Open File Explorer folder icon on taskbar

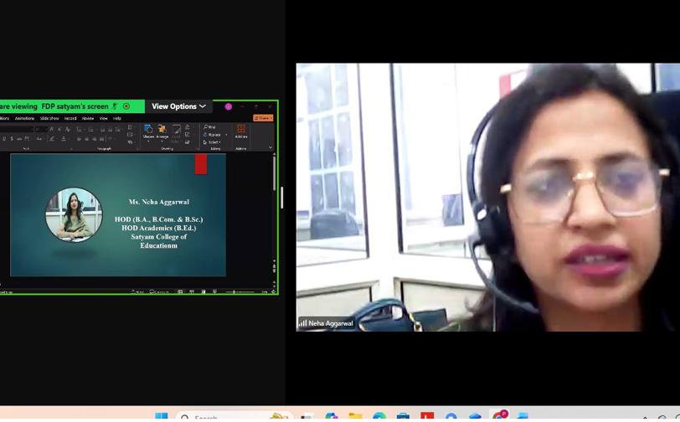tap(355, 416)
